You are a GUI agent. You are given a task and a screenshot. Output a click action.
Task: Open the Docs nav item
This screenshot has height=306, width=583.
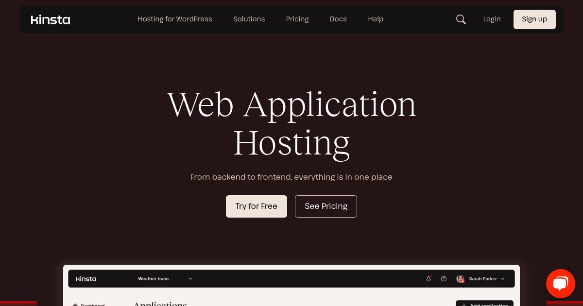[338, 19]
